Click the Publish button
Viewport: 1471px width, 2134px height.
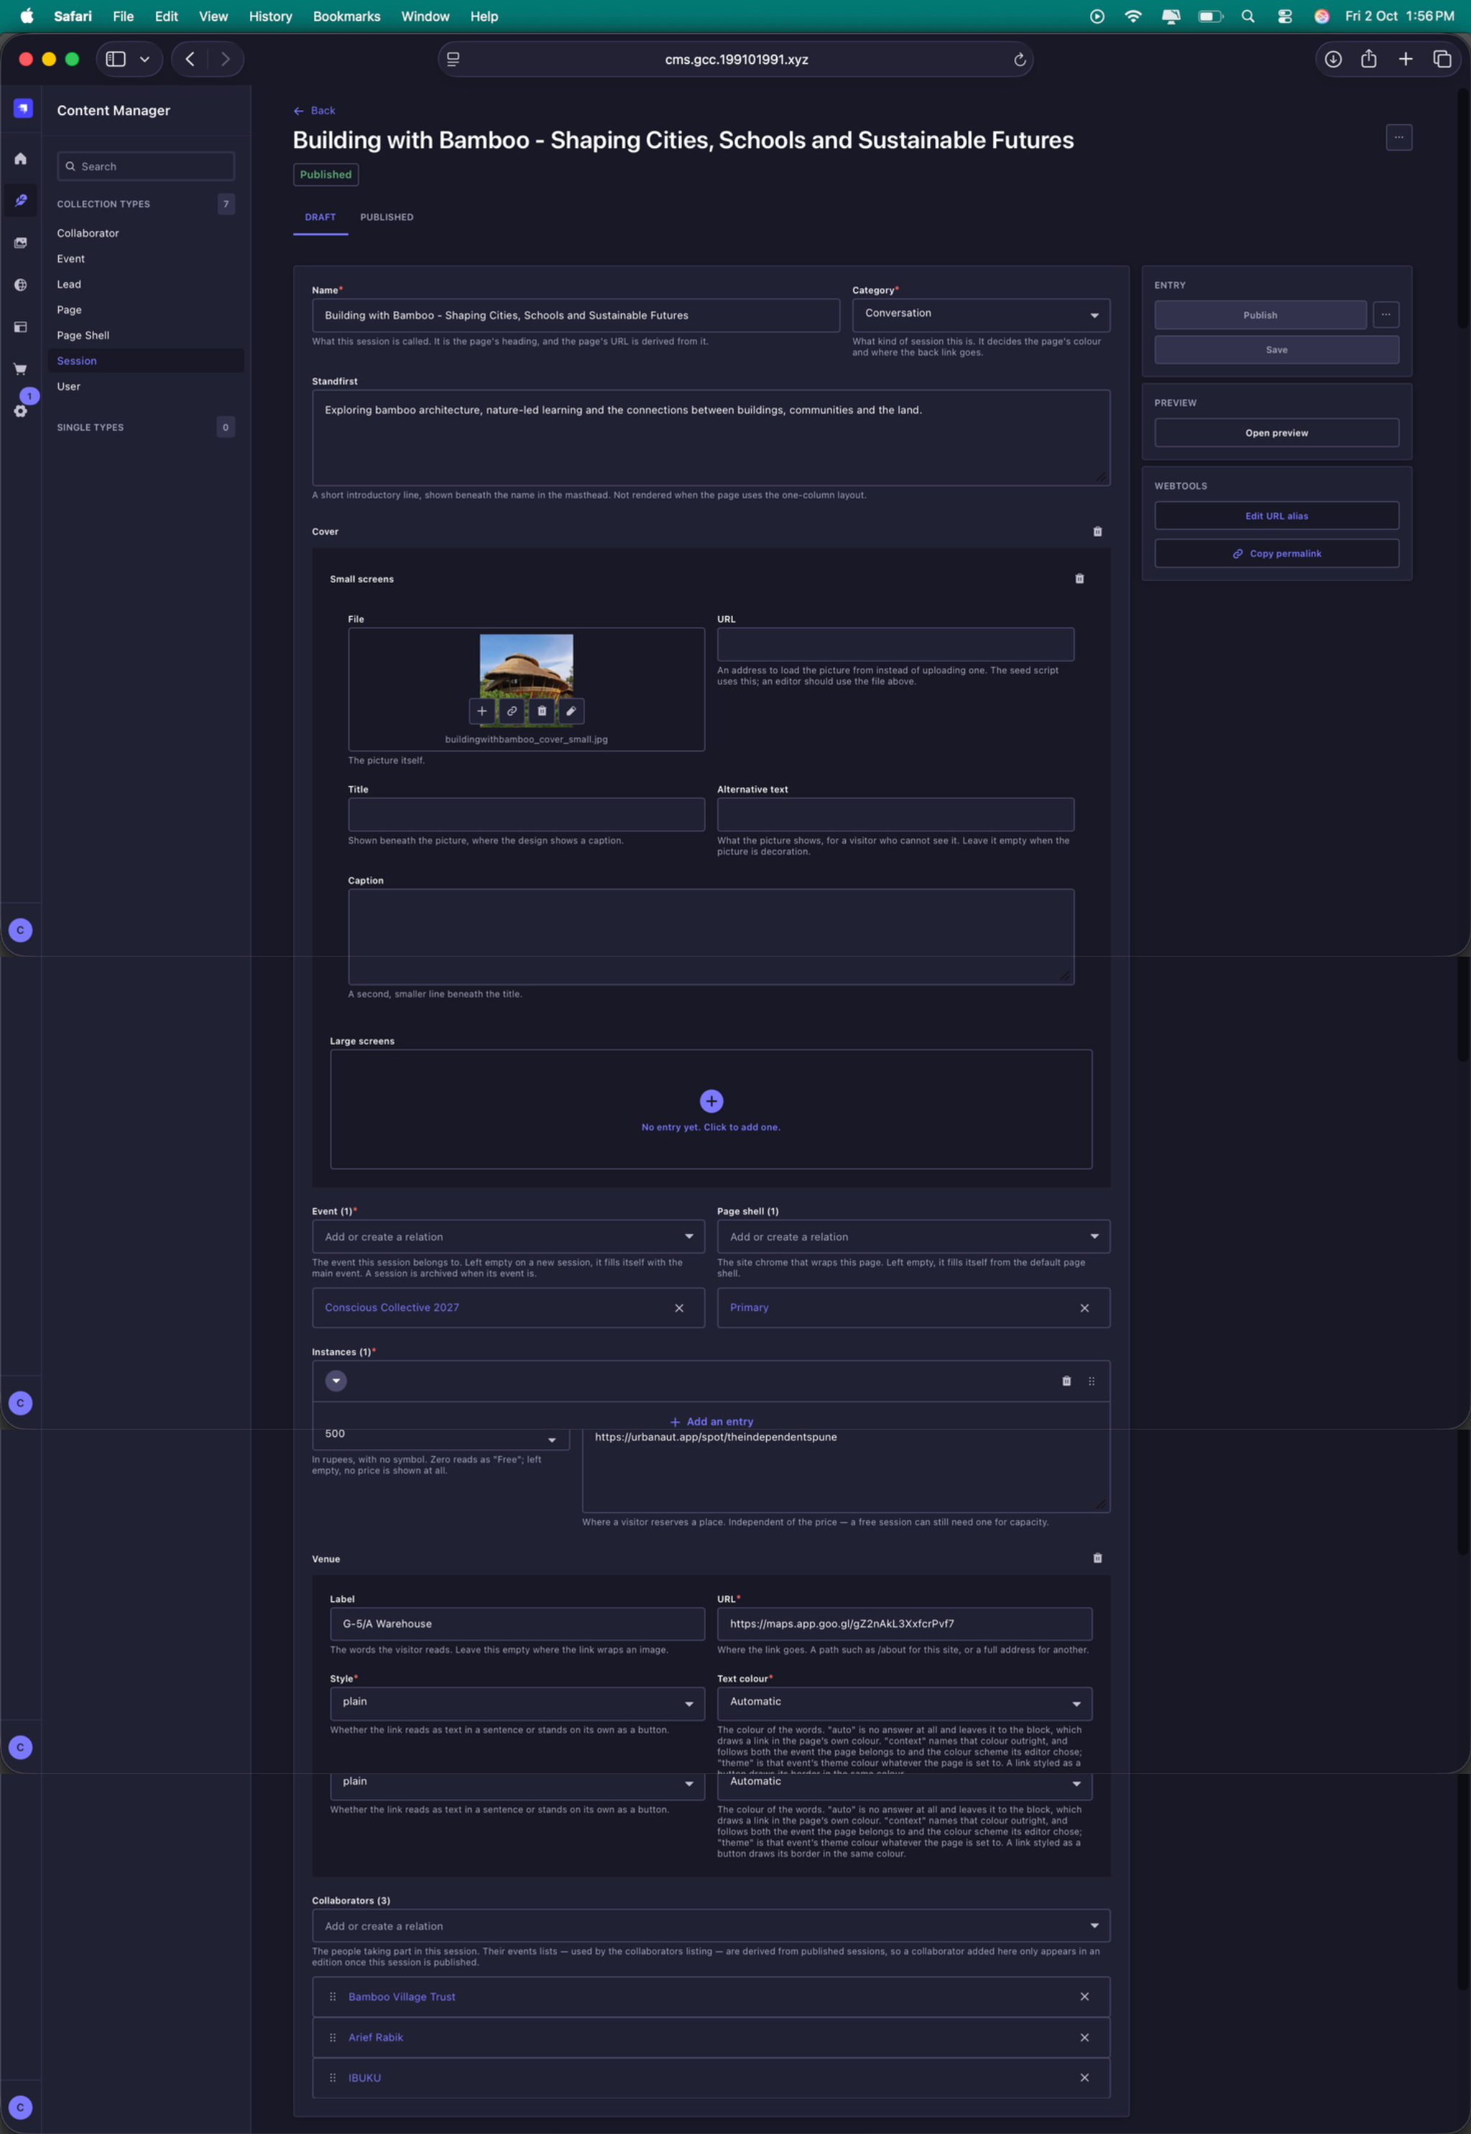tap(1260, 316)
